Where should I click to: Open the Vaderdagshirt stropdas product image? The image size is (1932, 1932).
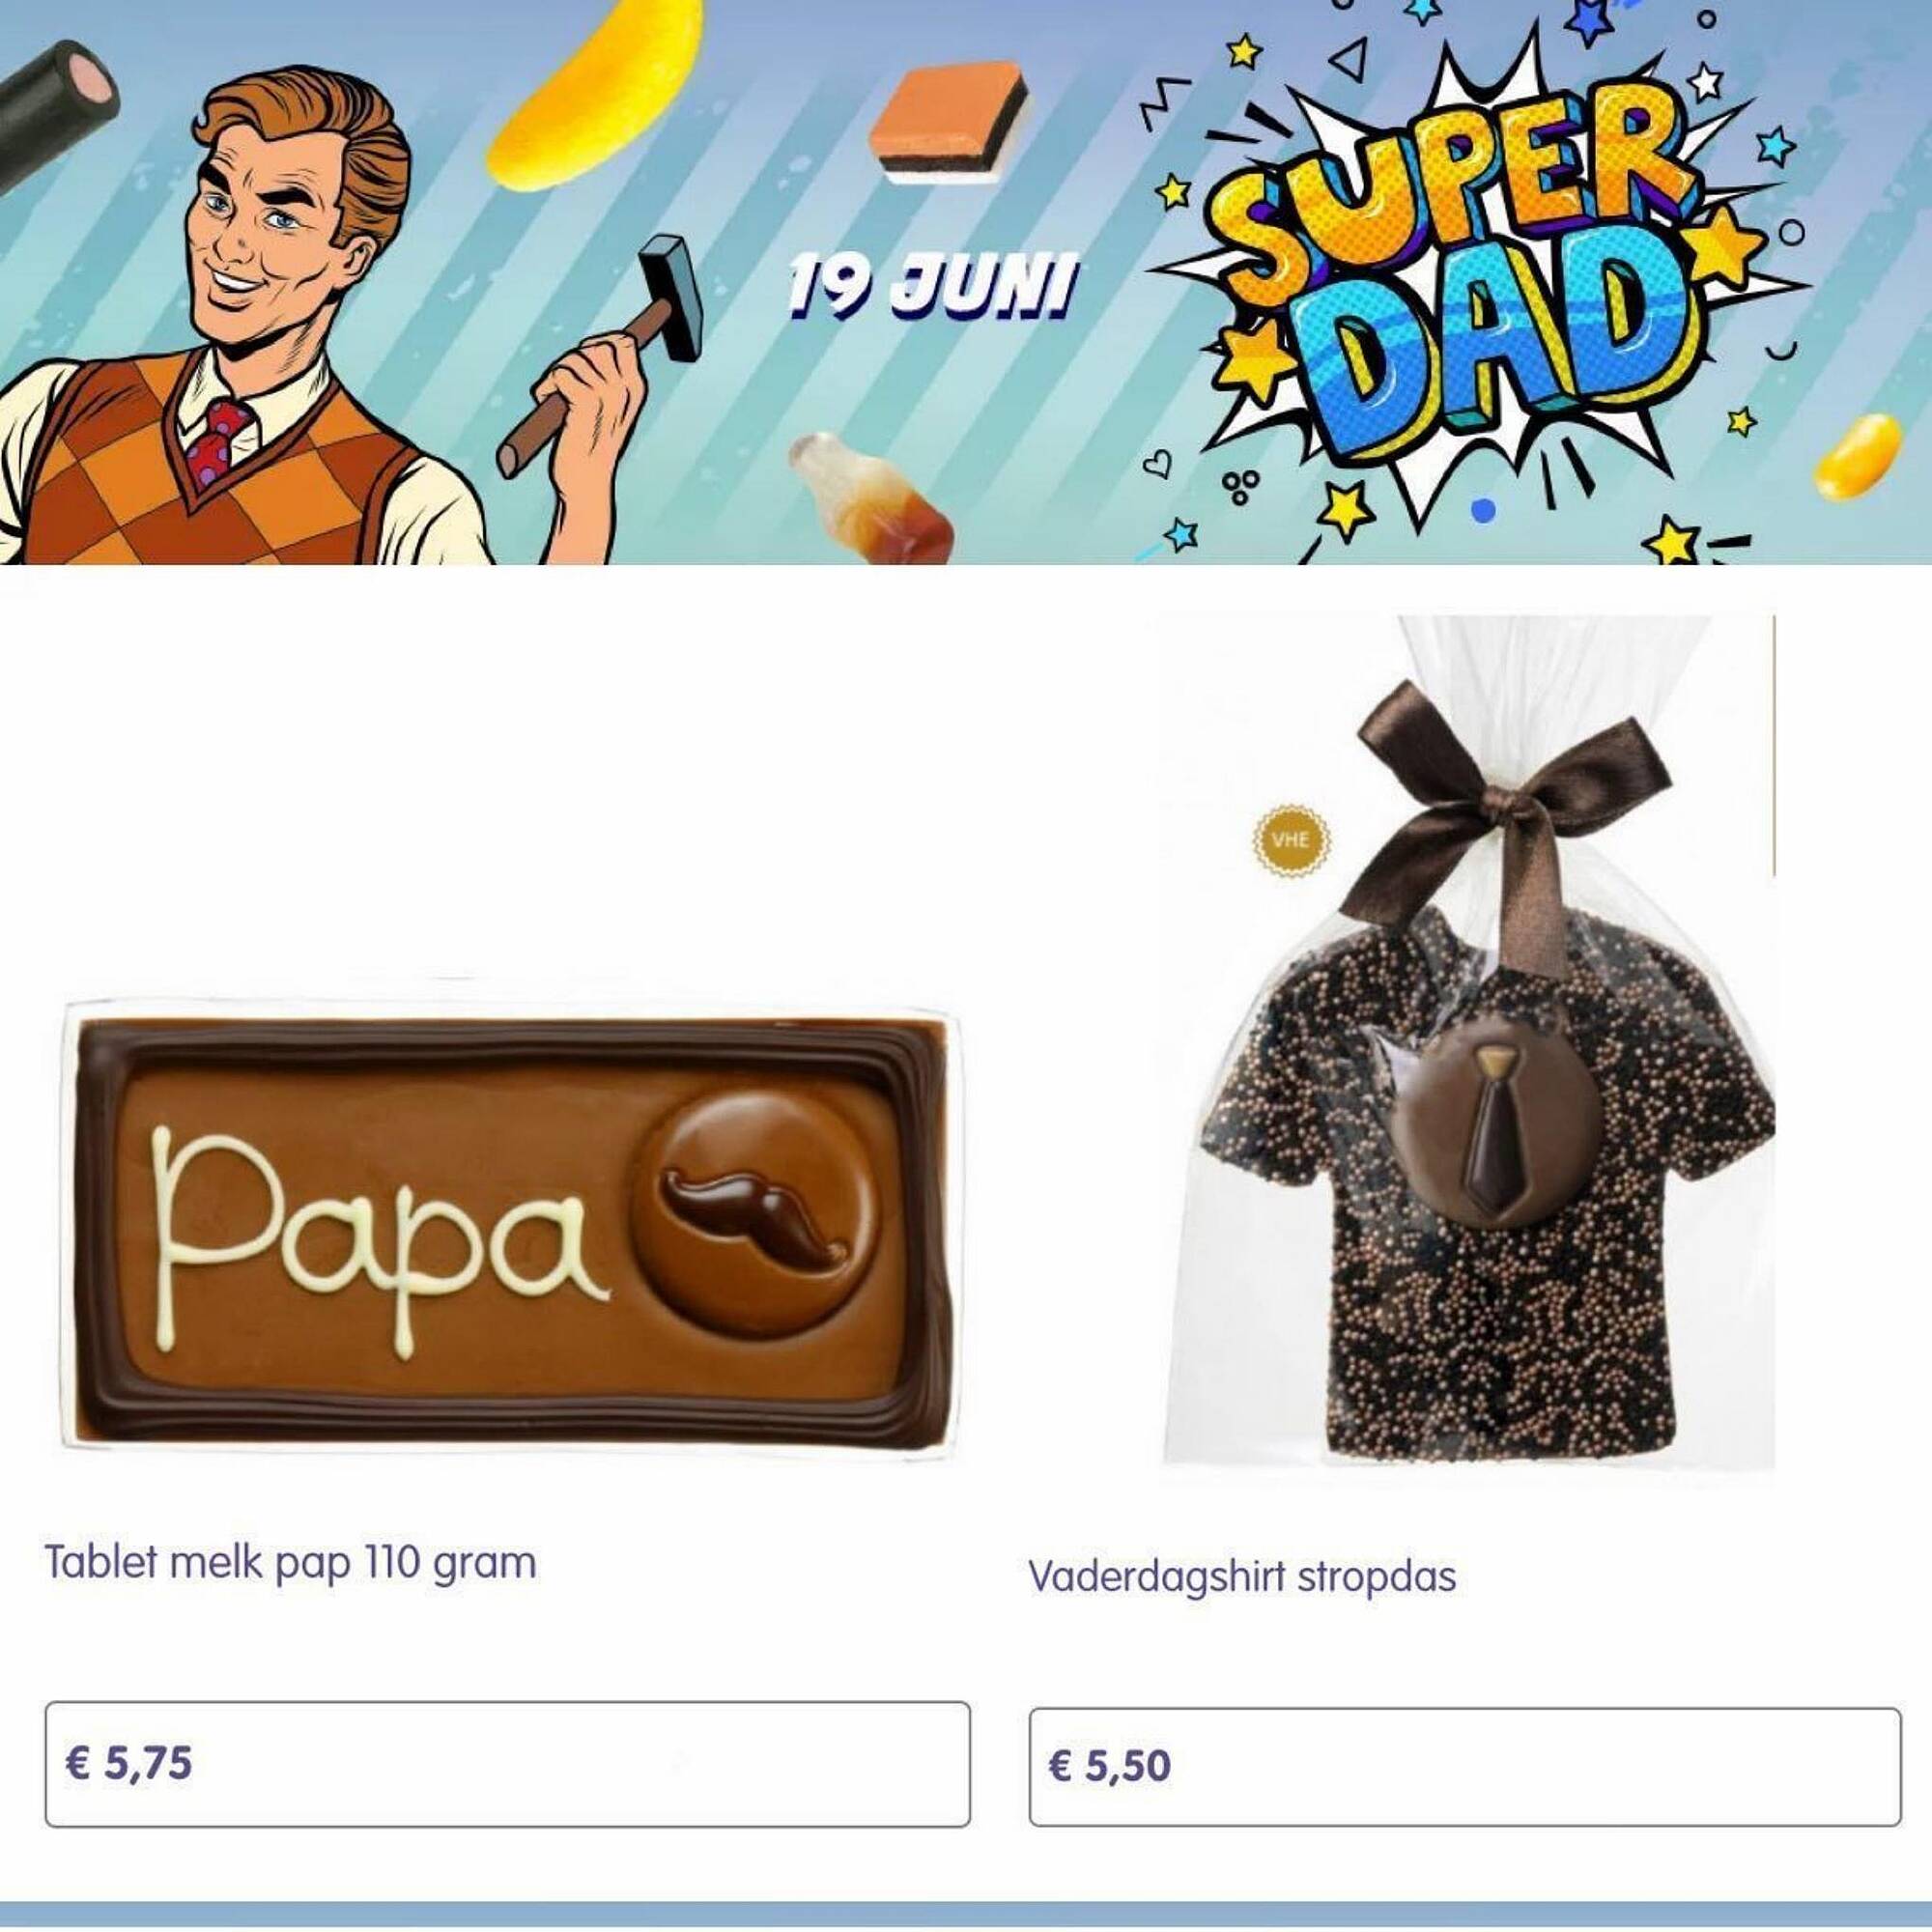[x=1468, y=1052]
